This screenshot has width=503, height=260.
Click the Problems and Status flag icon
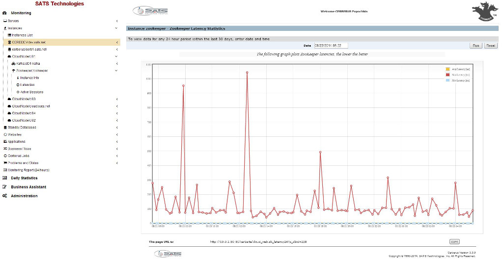click(5, 163)
